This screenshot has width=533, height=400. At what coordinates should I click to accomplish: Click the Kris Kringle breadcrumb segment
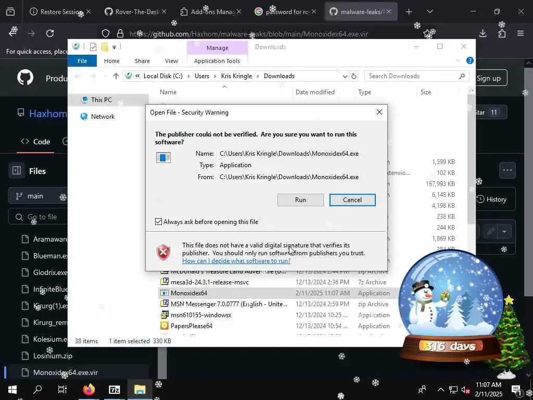click(236, 76)
